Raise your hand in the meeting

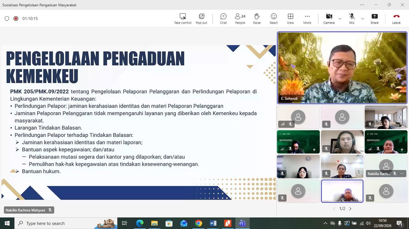[257, 18]
